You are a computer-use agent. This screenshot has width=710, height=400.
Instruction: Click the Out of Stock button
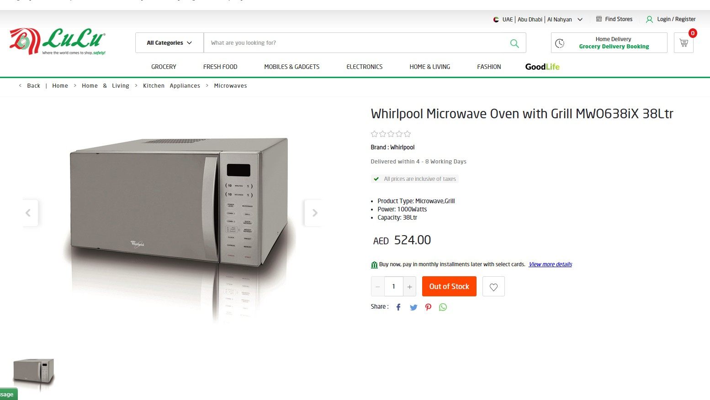coord(449,286)
